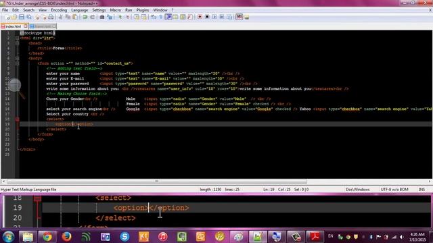
Task: Open Google Chrome from taskbar
Action: click(x=47, y=237)
